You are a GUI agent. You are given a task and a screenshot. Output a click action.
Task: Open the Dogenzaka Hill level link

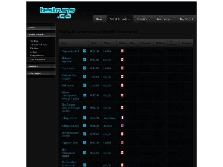click(x=70, y=51)
